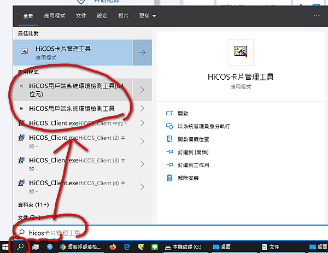Click the run-as-administrator shield icon
The width and height of the screenshot is (328, 253).
[x=169, y=126]
